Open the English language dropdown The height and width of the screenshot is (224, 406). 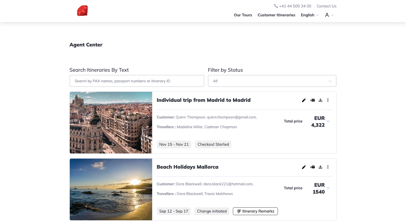pos(310,15)
